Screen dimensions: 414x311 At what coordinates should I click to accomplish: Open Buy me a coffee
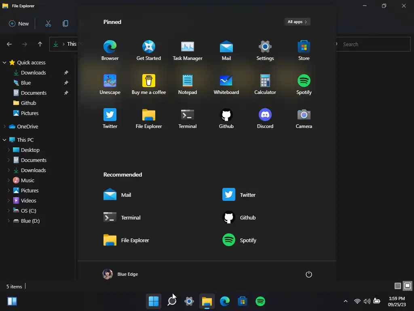tap(149, 85)
